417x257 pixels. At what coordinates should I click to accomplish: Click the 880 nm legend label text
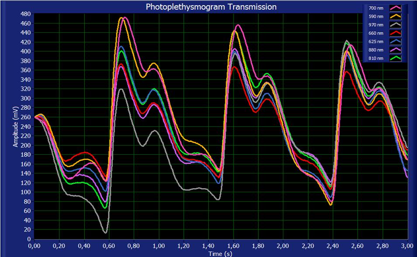[376, 50]
